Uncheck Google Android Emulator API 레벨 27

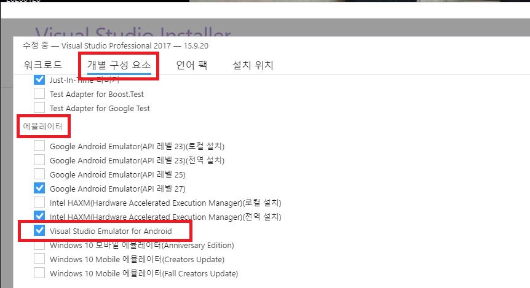click(x=39, y=188)
